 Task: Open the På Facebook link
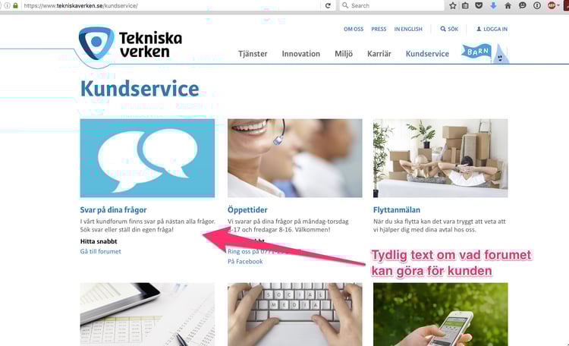point(245,262)
